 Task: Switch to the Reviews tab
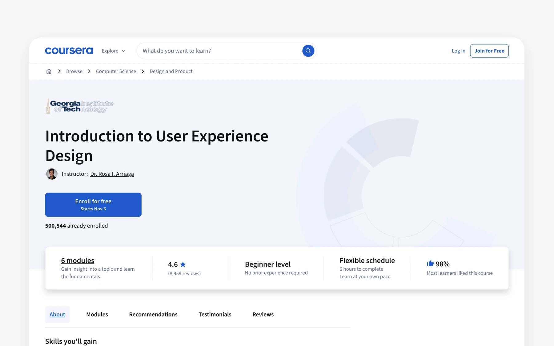tap(263, 314)
